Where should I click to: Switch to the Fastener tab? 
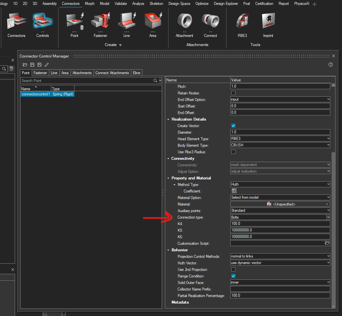[41, 73]
